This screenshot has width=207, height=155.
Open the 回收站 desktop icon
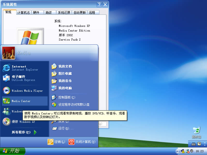[196, 133]
